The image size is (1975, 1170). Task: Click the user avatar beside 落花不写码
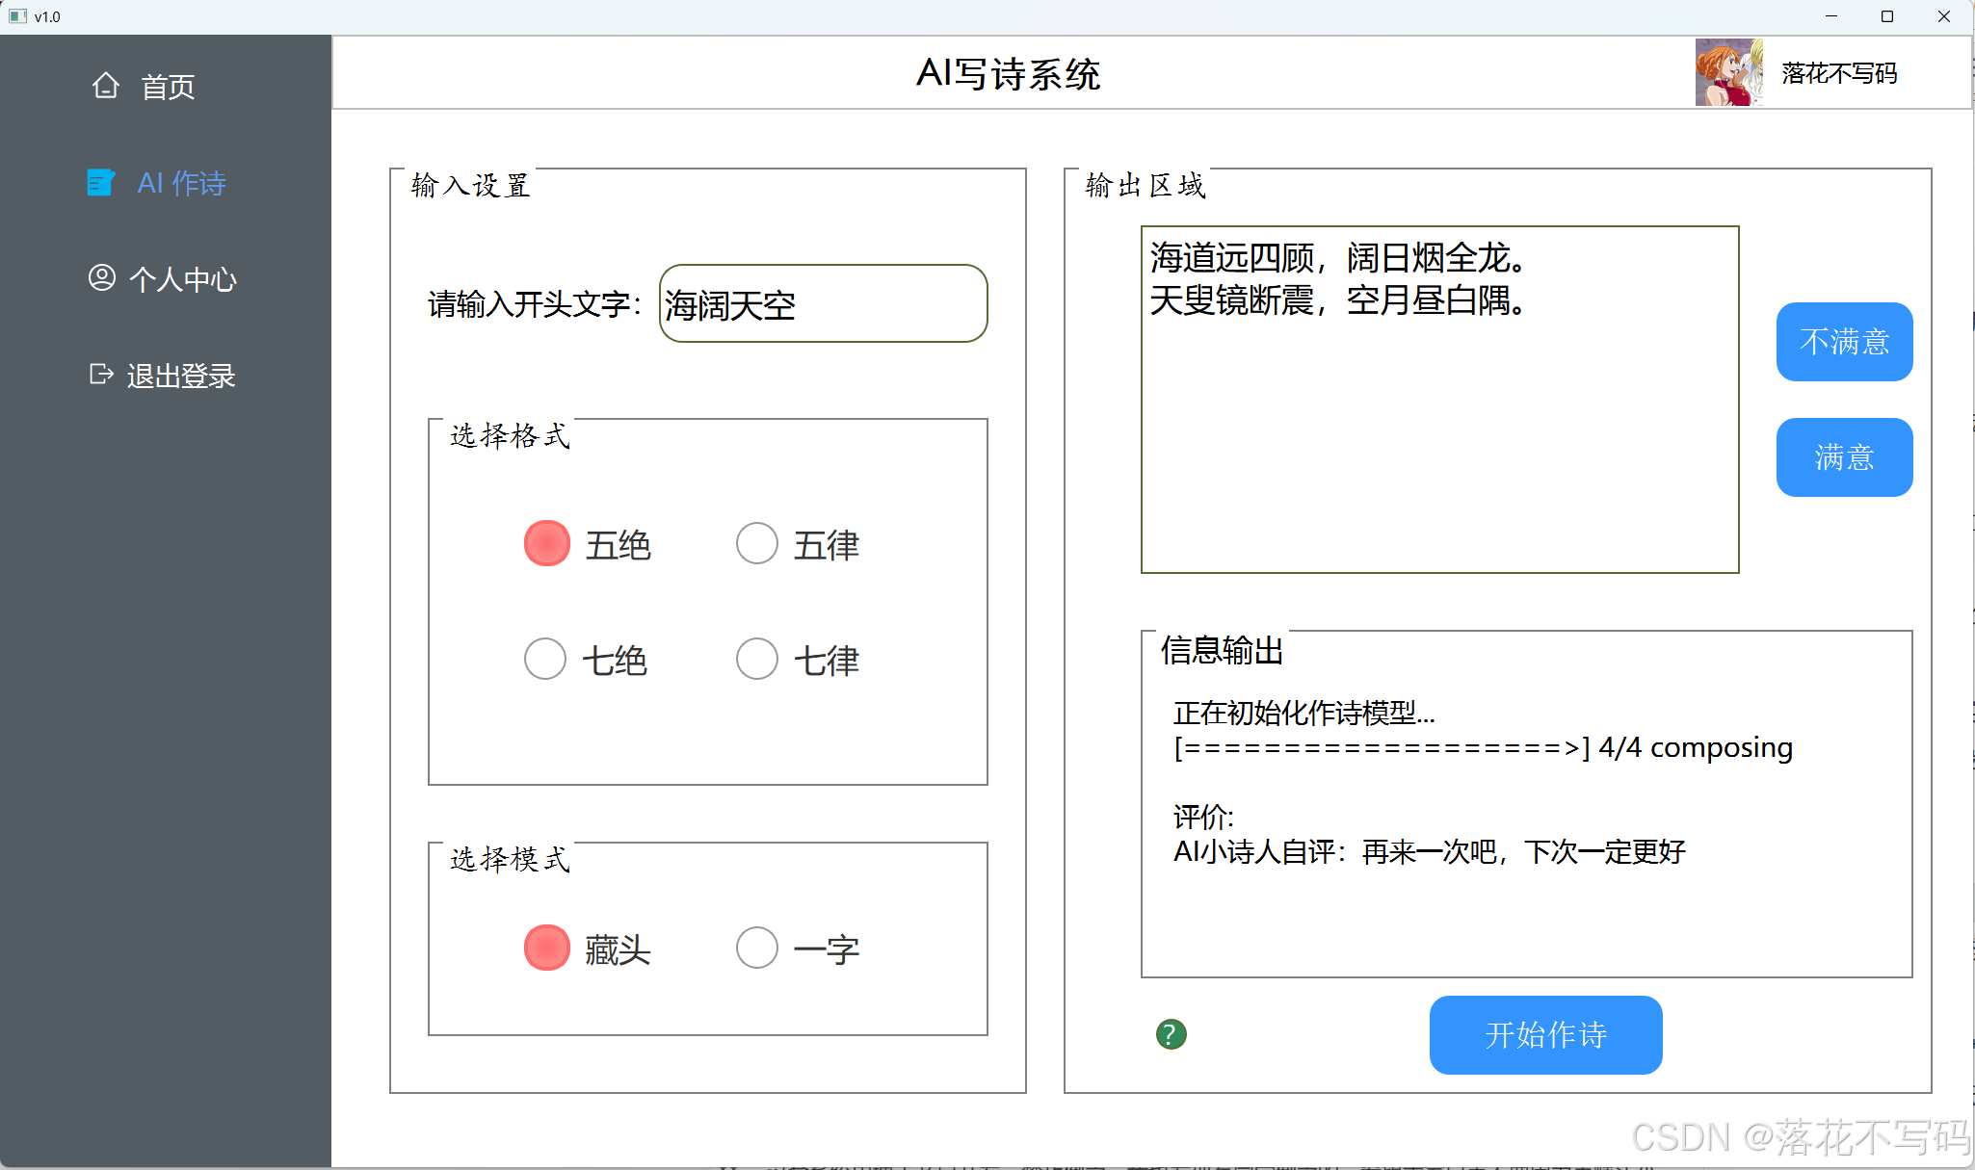(x=1729, y=72)
